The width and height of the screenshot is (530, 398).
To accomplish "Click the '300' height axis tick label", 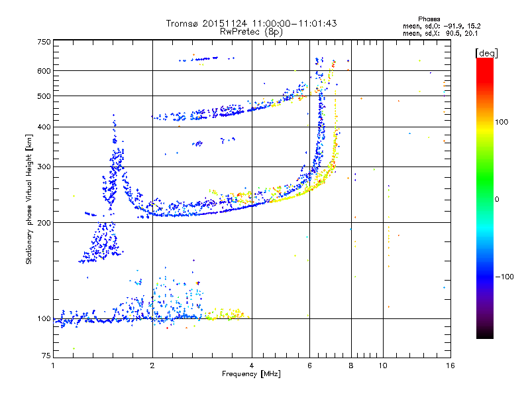I will pos(44,167).
